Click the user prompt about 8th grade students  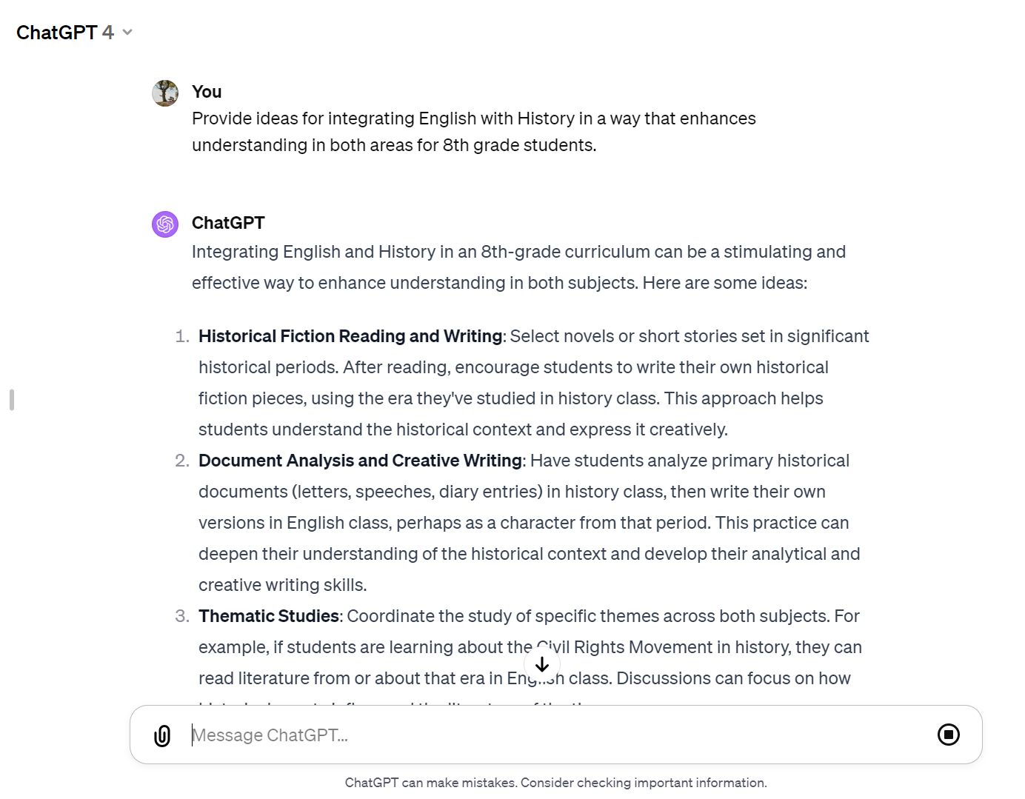point(473,132)
